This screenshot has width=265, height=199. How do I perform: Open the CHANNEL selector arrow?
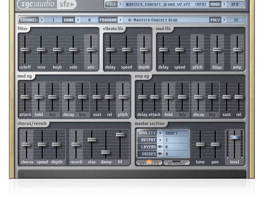42,20
